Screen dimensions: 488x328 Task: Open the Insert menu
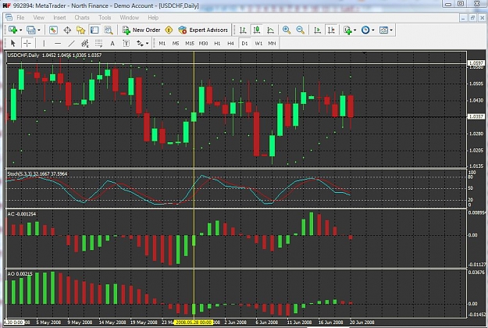[x=59, y=17]
